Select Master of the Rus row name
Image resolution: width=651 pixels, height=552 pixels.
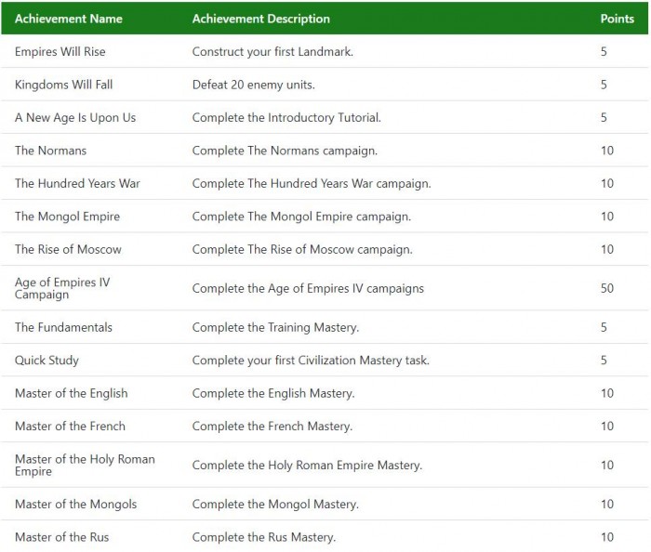pyautogui.click(x=61, y=537)
